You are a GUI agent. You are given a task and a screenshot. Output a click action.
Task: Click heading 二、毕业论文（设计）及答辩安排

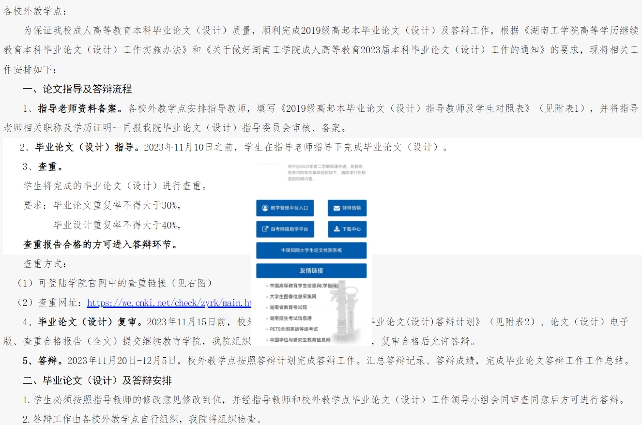(97, 380)
